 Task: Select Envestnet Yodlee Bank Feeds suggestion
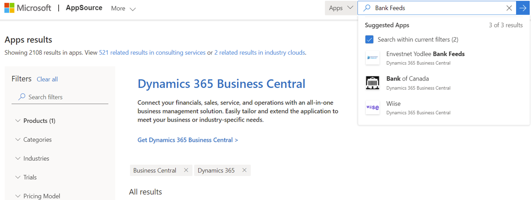(x=444, y=58)
